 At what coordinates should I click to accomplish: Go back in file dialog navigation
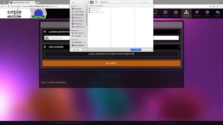pos(78,2)
